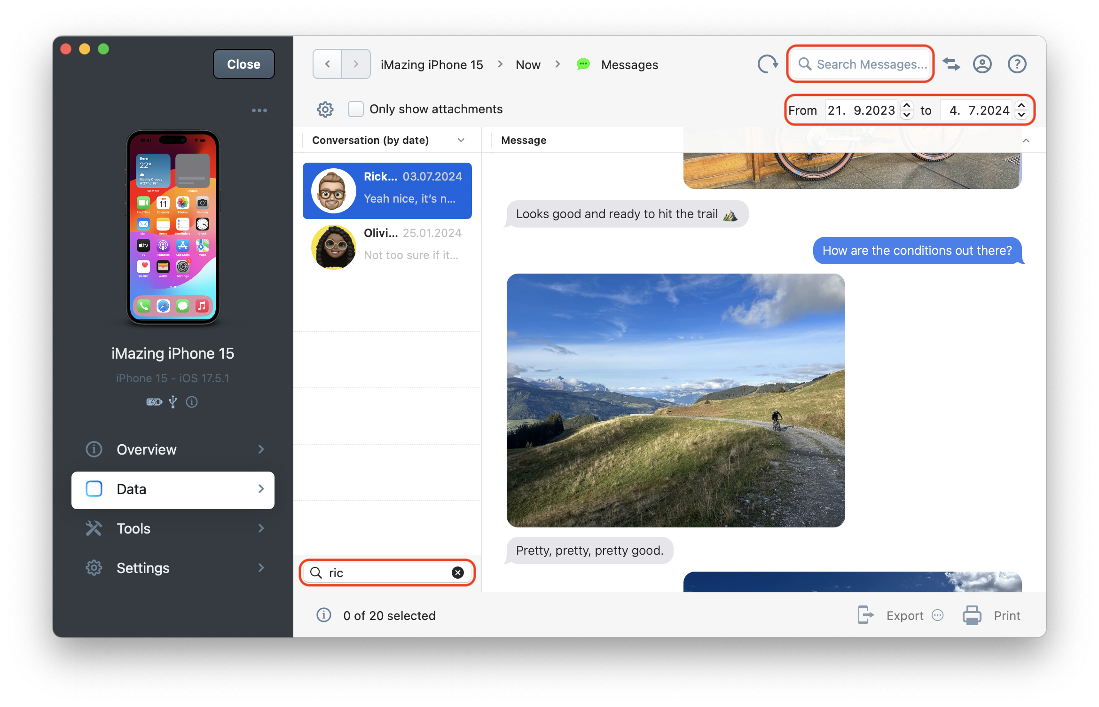
Task: Click the Data checkbox-style icon
Action: 94,489
